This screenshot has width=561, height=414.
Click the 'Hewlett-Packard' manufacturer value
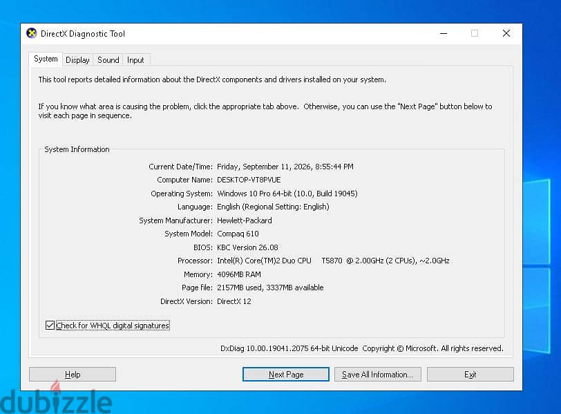point(245,220)
